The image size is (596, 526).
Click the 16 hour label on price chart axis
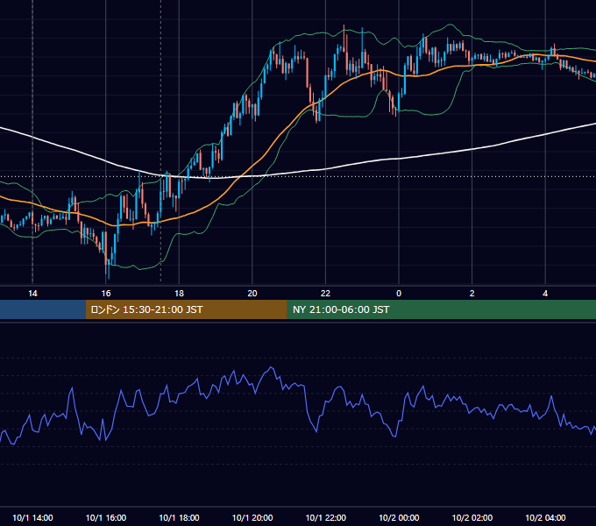[106, 294]
